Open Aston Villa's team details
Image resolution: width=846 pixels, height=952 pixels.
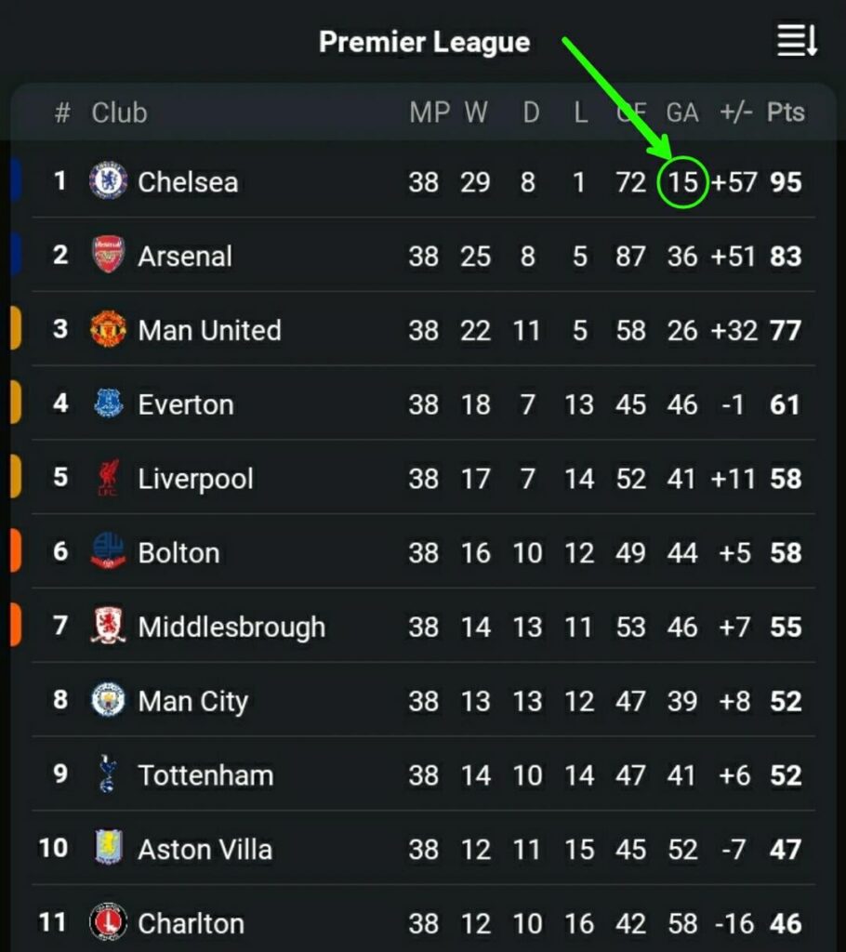click(x=206, y=849)
